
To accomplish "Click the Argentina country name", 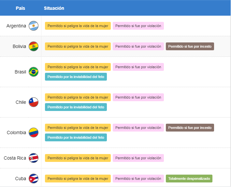I will click(x=16, y=26).
